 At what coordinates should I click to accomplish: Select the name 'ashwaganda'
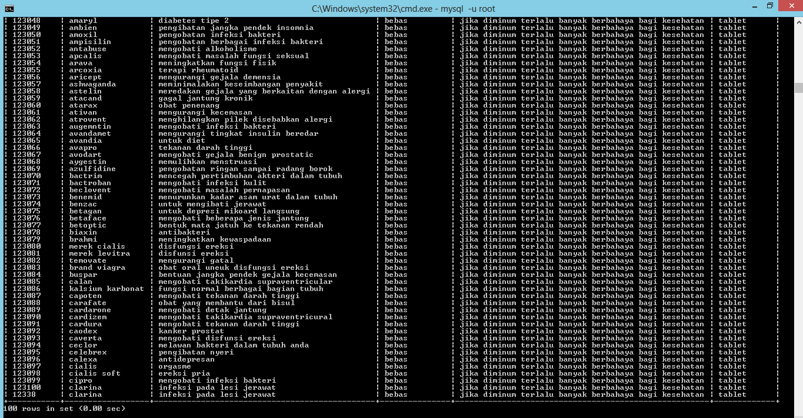click(92, 84)
